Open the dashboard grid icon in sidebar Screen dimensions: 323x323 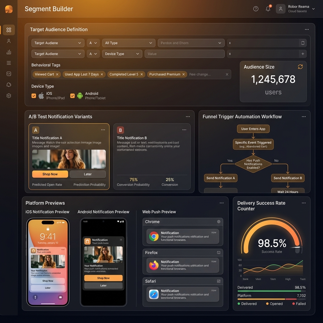click(x=9, y=30)
